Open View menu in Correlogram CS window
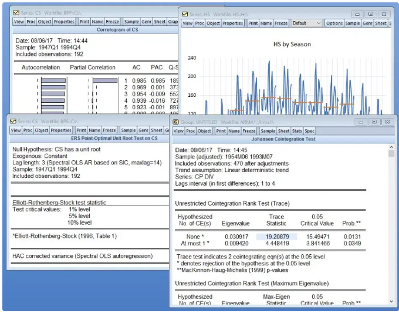The image size is (399, 313). click(x=19, y=22)
